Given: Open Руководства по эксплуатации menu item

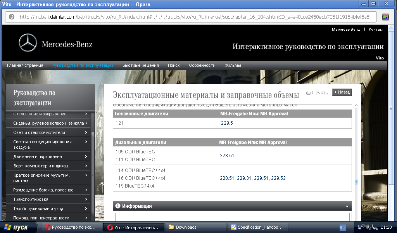Looking at the screenshot, I should coord(83,65).
